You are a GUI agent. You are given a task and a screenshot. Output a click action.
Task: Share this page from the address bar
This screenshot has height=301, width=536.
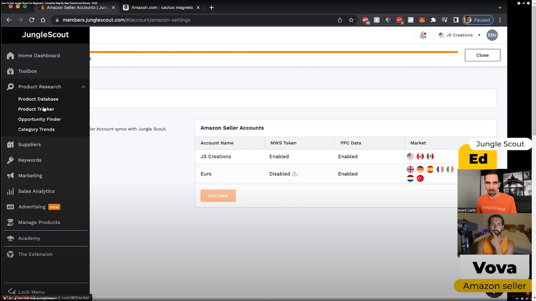coord(340,20)
